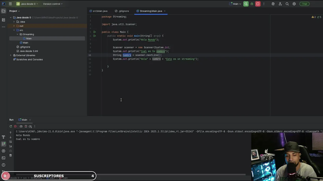The width and height of the screenshot is (323, 181).
Task: Toggle soft-wrap in the Run console
Action: click(x=10, y=142)
